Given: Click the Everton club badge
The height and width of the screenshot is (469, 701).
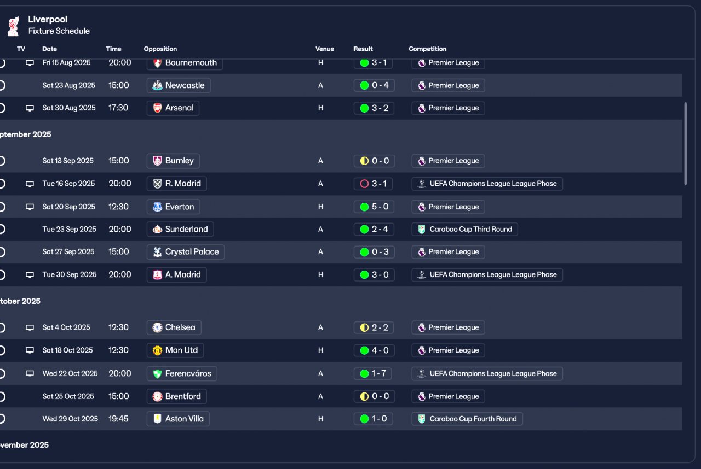Looking at the screenshot, I should (157, 207).
